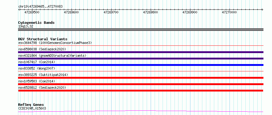Click the right arrow end of the ruler
This screenshot has width=272, height=115.
(263, 9)
